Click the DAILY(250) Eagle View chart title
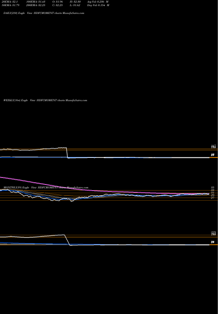The image size is (218, 314). coord(44,13)
